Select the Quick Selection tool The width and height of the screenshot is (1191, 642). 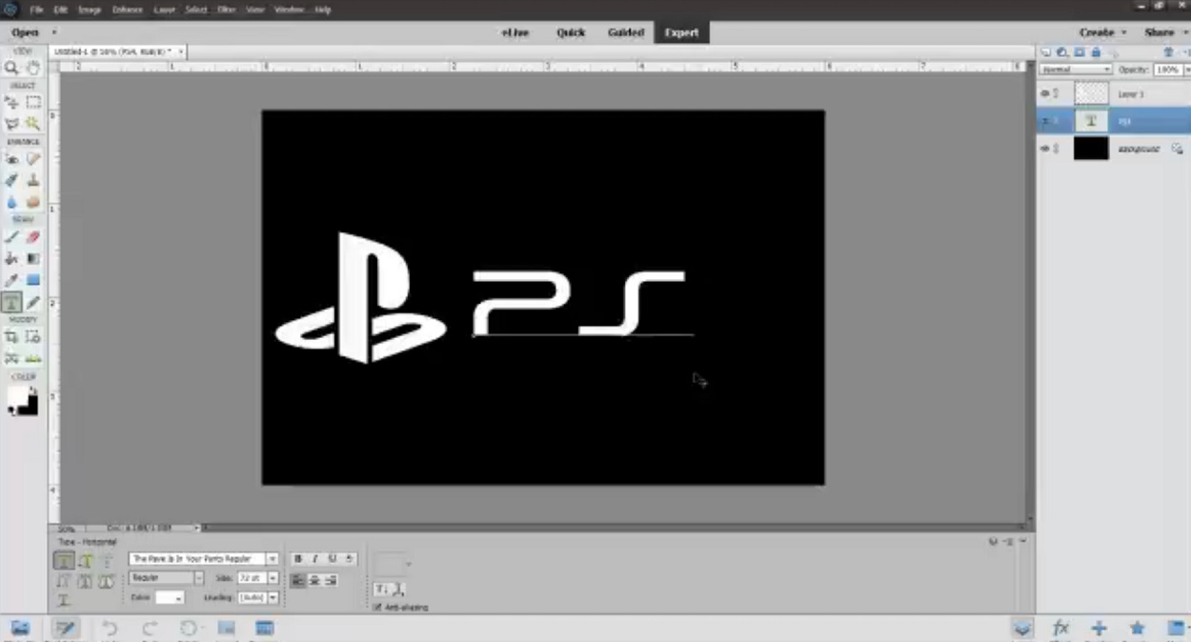click(33, 123)
